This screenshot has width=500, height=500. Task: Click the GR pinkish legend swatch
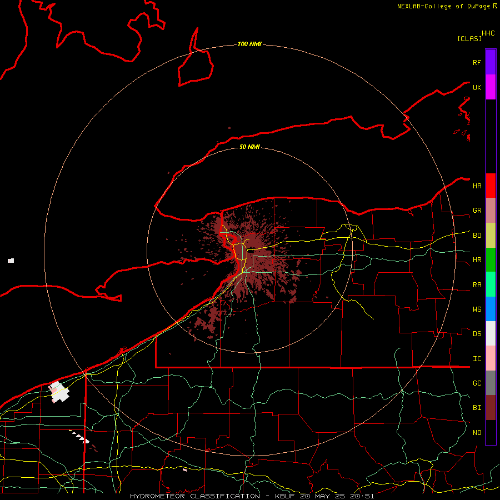click(x=491, y=210)
